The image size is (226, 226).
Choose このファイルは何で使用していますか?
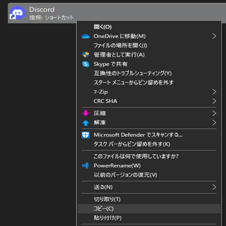(149, 156)
